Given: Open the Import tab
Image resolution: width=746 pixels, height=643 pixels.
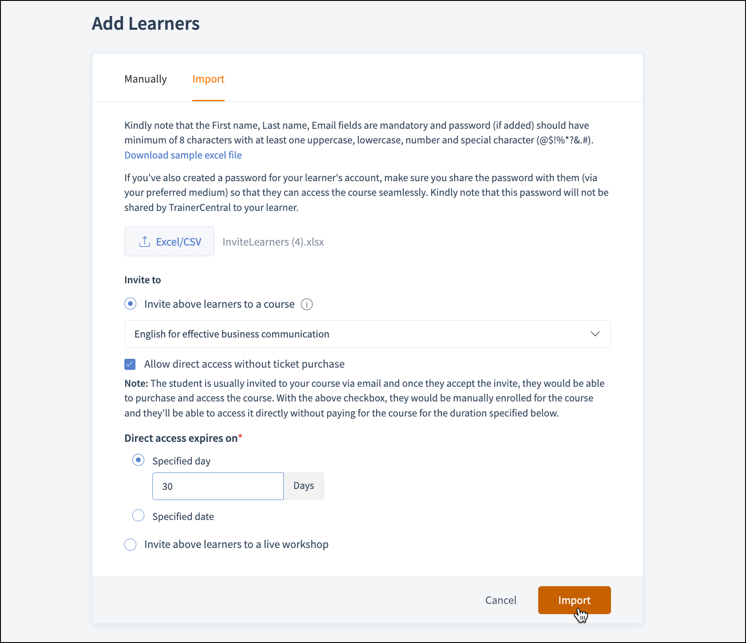Looking at the screenshot, I should point(208,79).
